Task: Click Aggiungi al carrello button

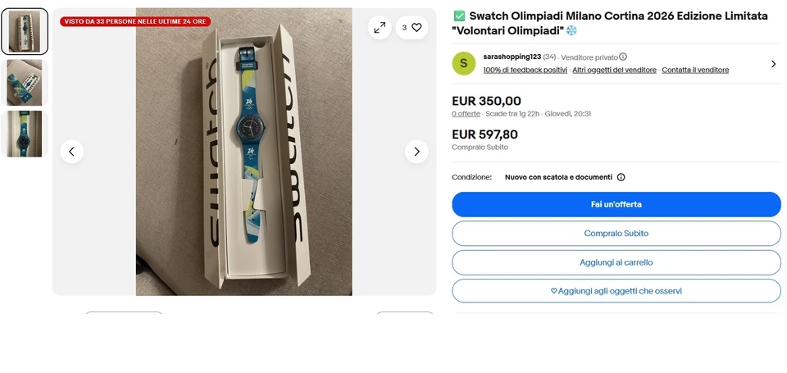Action: coord(616,262)
